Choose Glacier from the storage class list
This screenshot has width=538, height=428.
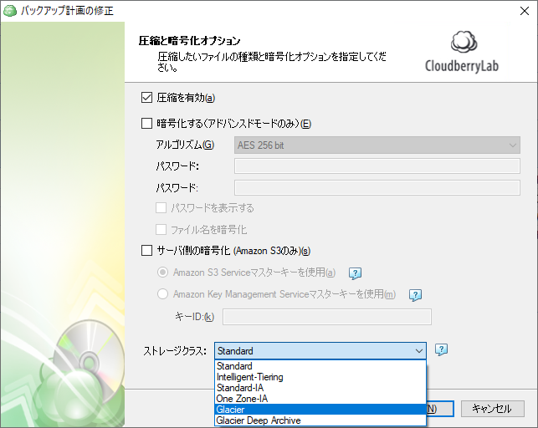coord(320,410)
